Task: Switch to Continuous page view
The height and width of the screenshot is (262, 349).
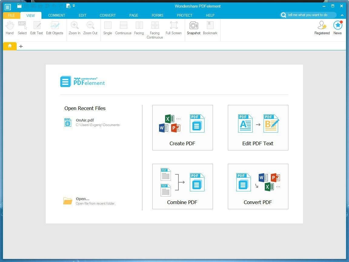Action: pyautogui.click(x=123, y=28)
